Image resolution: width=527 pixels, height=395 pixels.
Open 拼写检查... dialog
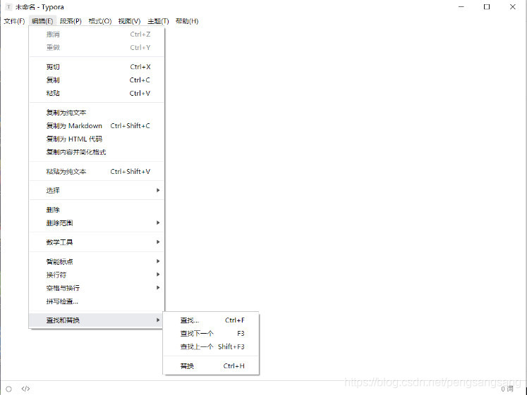tap(97, 301)
